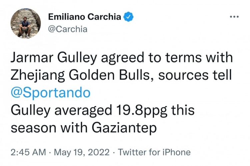Click the word 'this' after 19.8ppg
Screen dimensions: 250x166
pos(183,110)
